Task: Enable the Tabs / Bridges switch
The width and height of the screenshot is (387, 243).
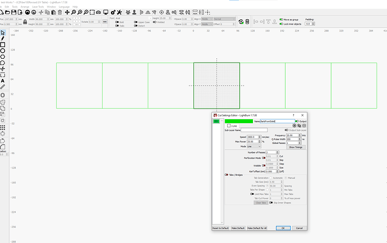Action: (x=227, y=175)
